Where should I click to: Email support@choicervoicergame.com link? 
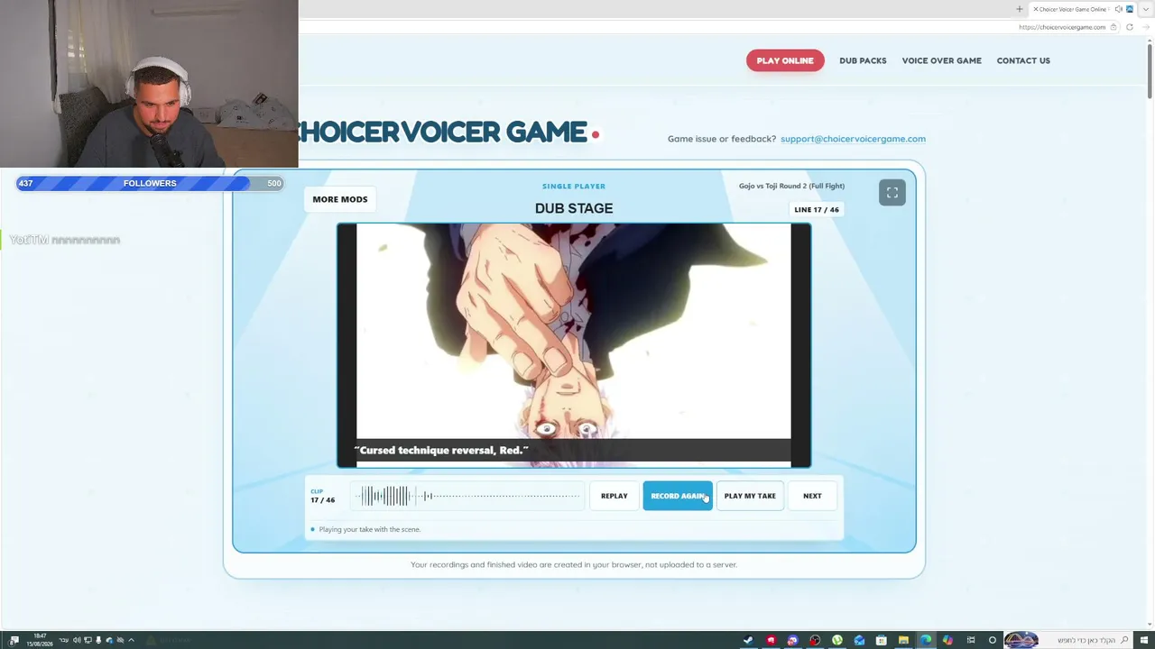pyautogui.click(x=853, y=139)
